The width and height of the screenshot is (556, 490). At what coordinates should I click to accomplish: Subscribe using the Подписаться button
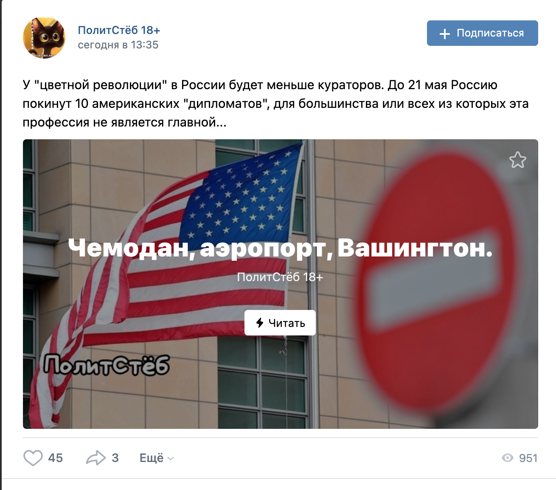482,33
